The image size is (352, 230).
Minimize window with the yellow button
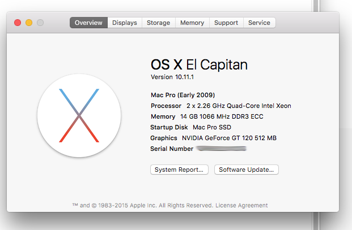click(29, 23)
